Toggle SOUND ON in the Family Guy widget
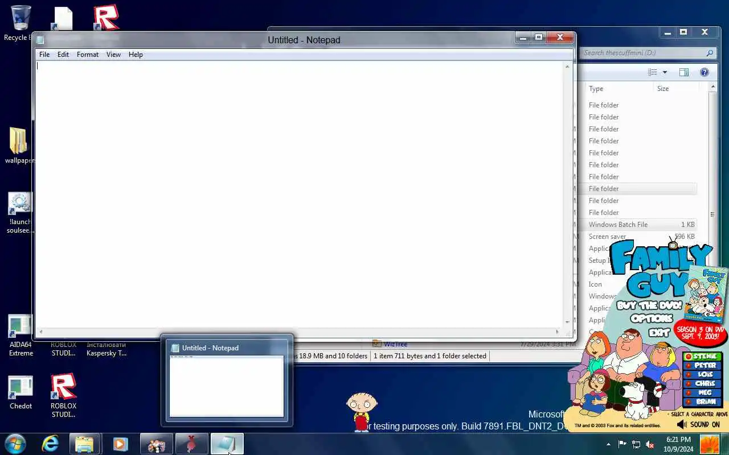 [x=699, y=424]
